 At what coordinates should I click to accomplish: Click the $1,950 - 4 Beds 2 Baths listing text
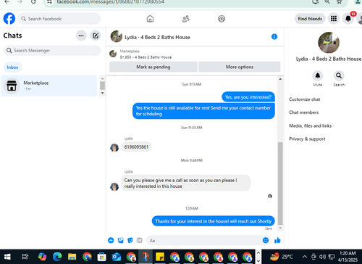pyautogui.click(x=146, y=57)
